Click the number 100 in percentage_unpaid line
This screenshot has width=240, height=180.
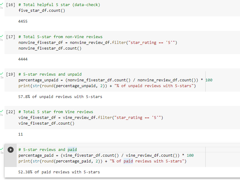click(209, 80)
